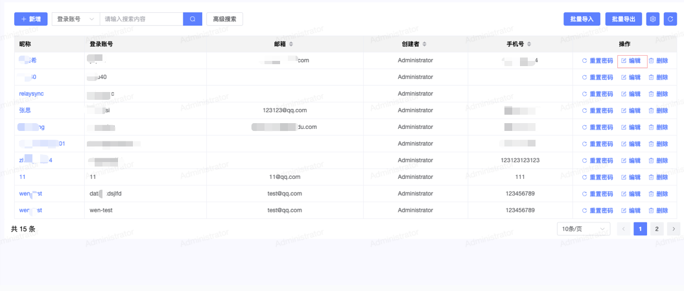Open the 高级搜索 advanced search
The height and width of the screenshot is (291, 684).
click(225, 19)
